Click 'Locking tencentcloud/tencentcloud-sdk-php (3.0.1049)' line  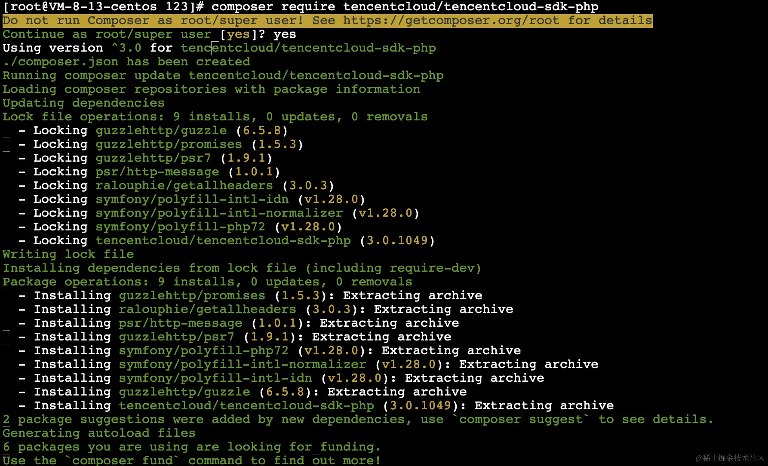point(227,241)
